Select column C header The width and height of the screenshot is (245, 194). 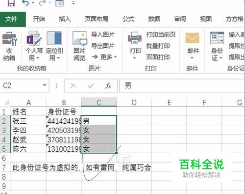pyautogui.click(x=99, y=102)
